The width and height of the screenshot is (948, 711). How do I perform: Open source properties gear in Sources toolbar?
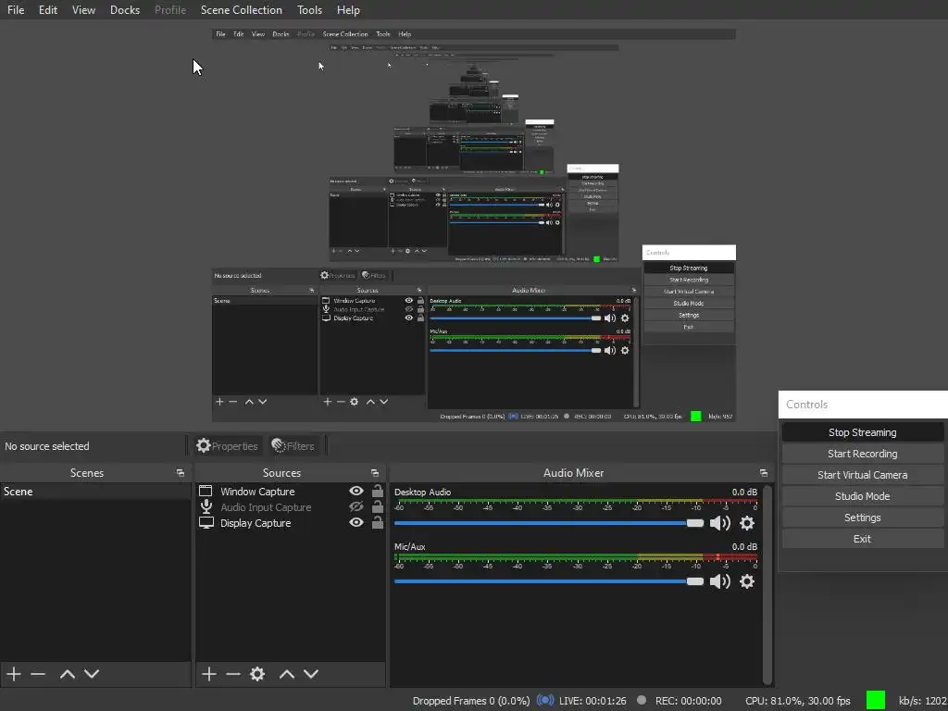[257, 674]
